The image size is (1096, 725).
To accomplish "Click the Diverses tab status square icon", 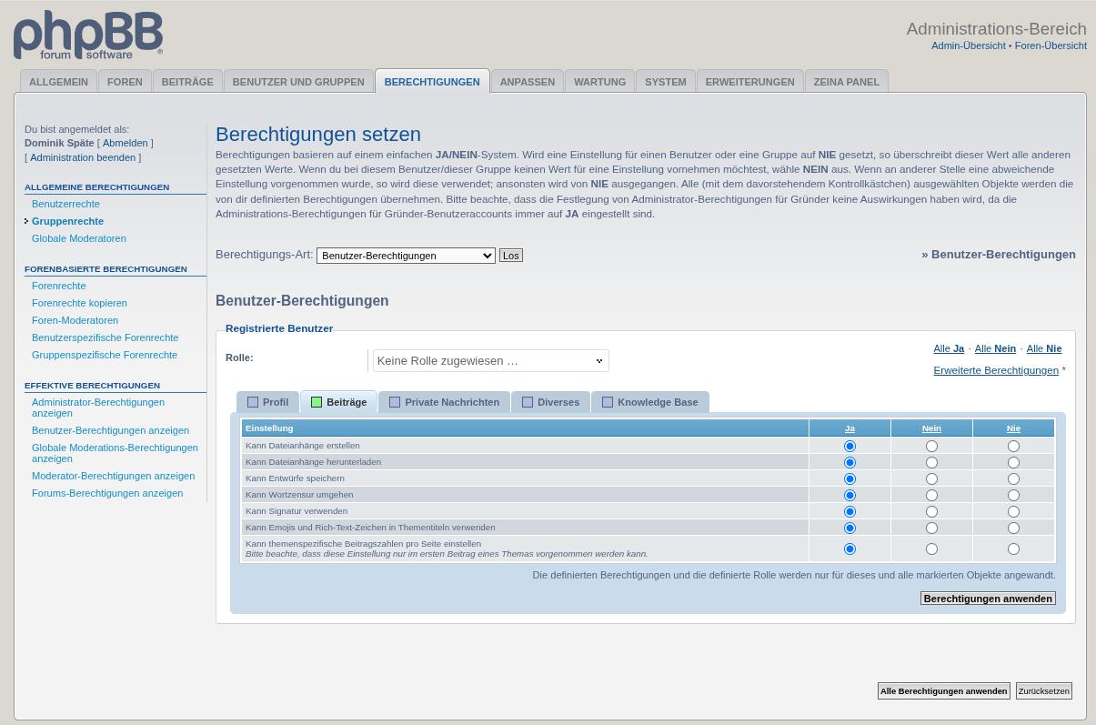I will click(528, 402).
